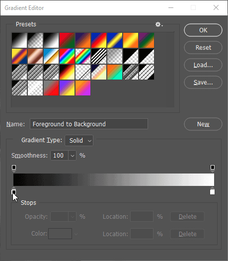Open the Load... gradients dialog
This screenshot has width=228, height=261.
tap(203, 65)
